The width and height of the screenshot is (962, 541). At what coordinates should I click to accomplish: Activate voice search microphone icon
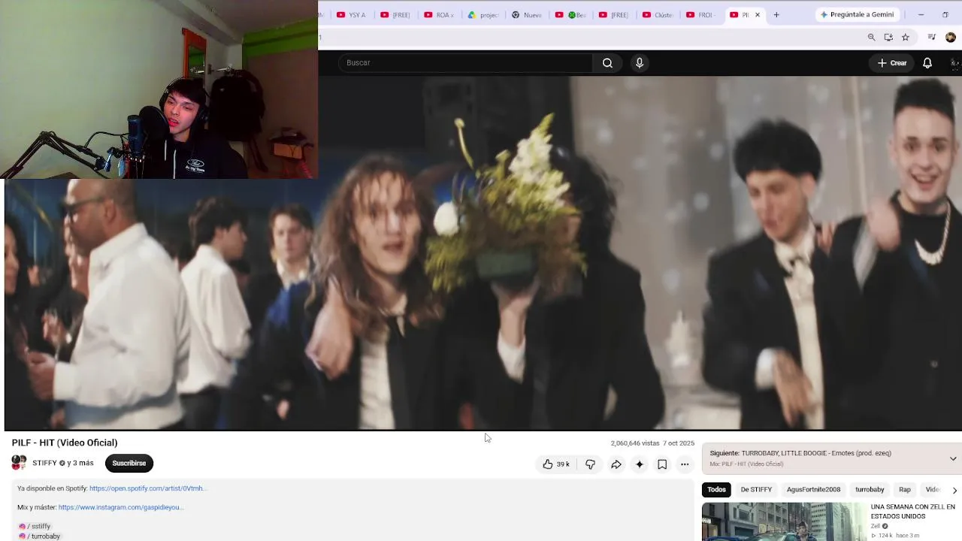[640, 63]
